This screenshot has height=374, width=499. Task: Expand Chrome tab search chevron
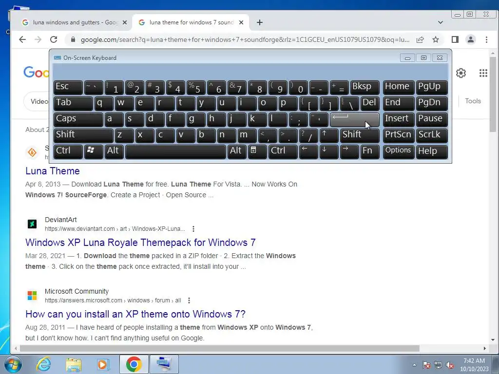pyautogui.click(x=441, y=22)
